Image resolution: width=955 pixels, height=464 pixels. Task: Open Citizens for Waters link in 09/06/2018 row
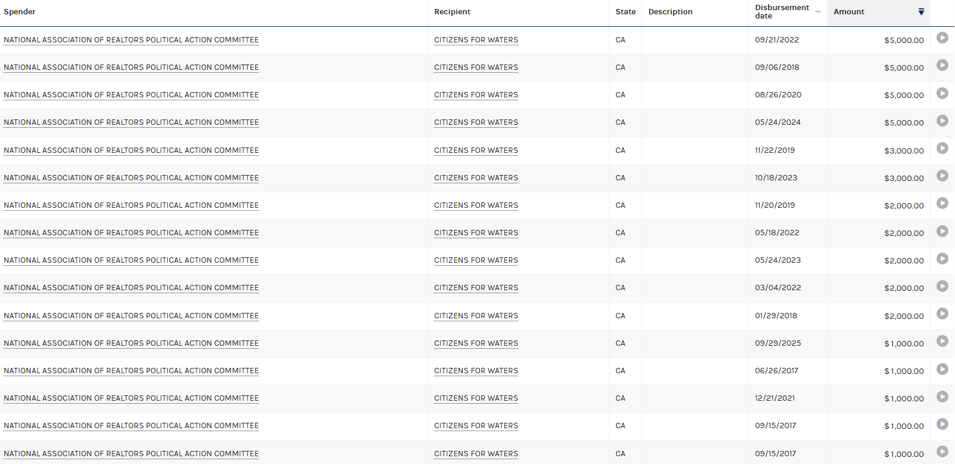coord(476,67)
